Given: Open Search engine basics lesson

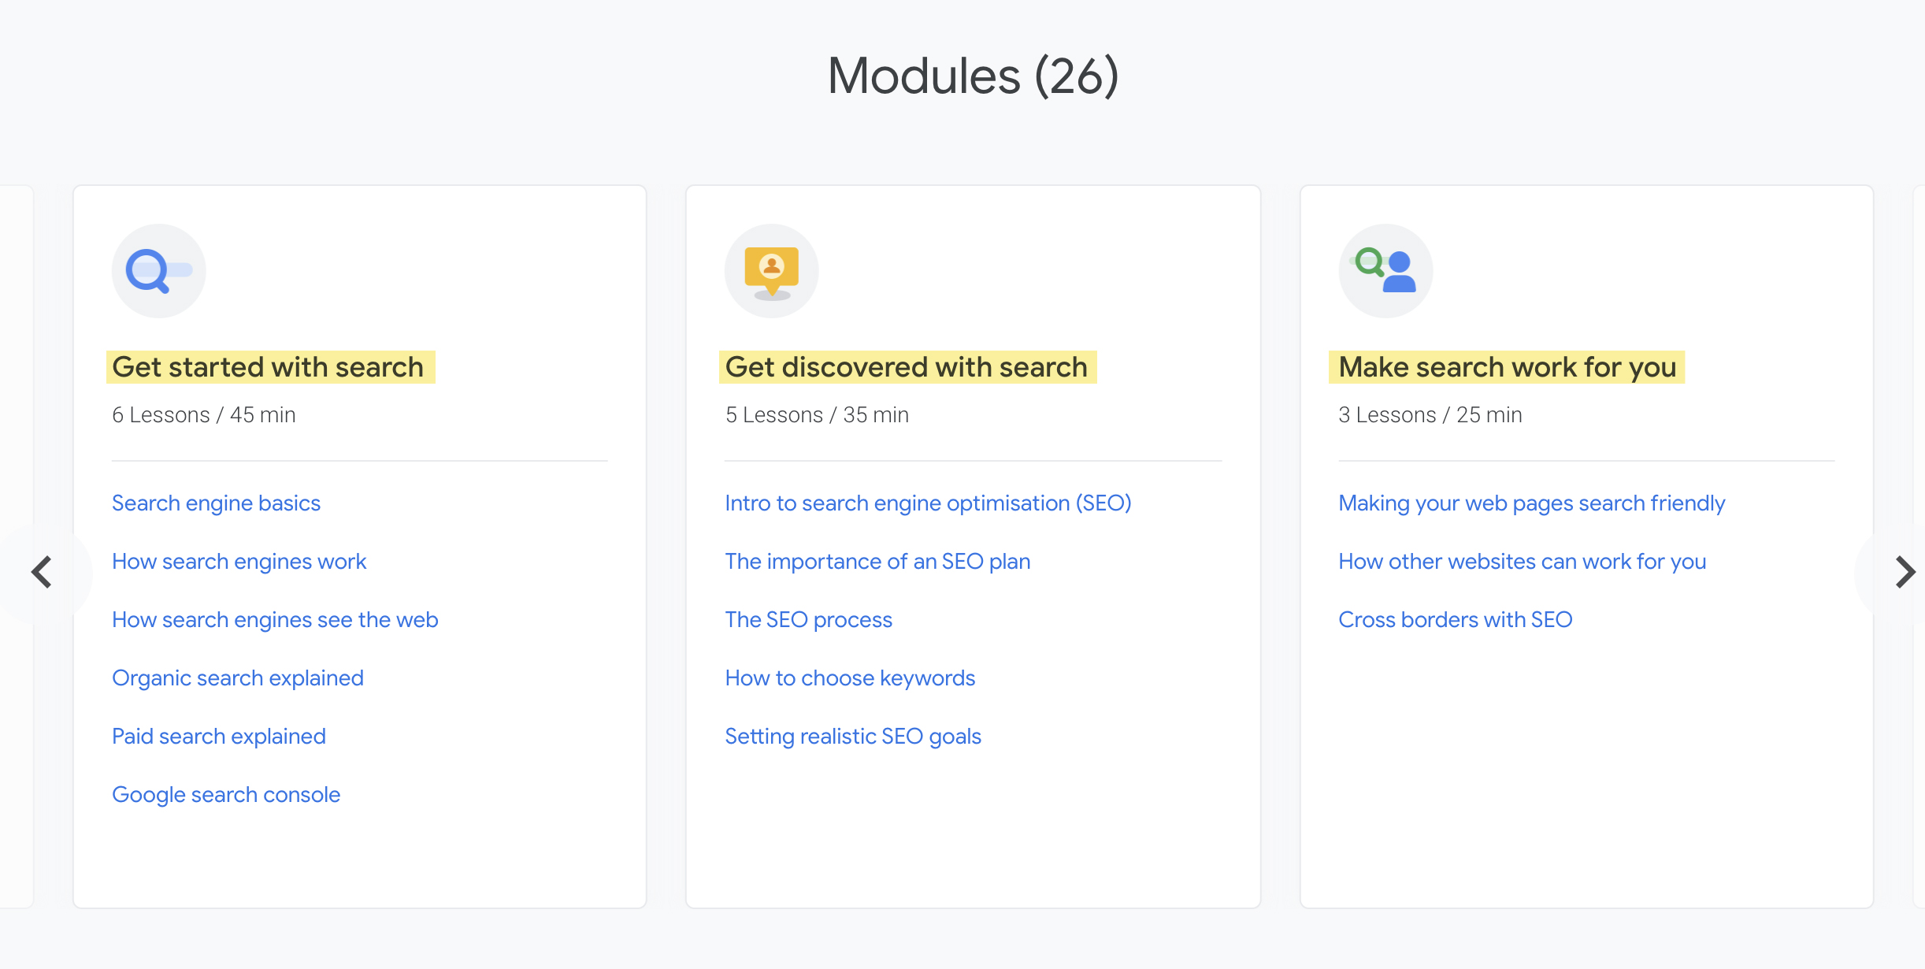Looking at the screenshot, I should click(x=216, y=503).
